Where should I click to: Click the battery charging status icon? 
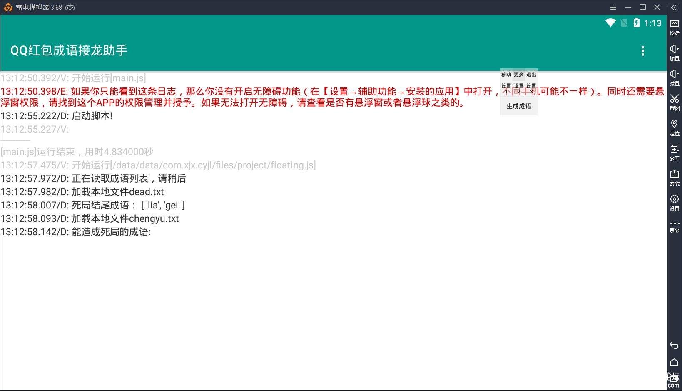tap(637, 23)
